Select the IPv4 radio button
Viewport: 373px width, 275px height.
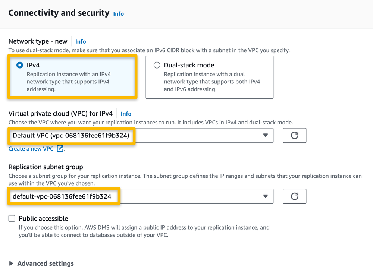(19, 65)
